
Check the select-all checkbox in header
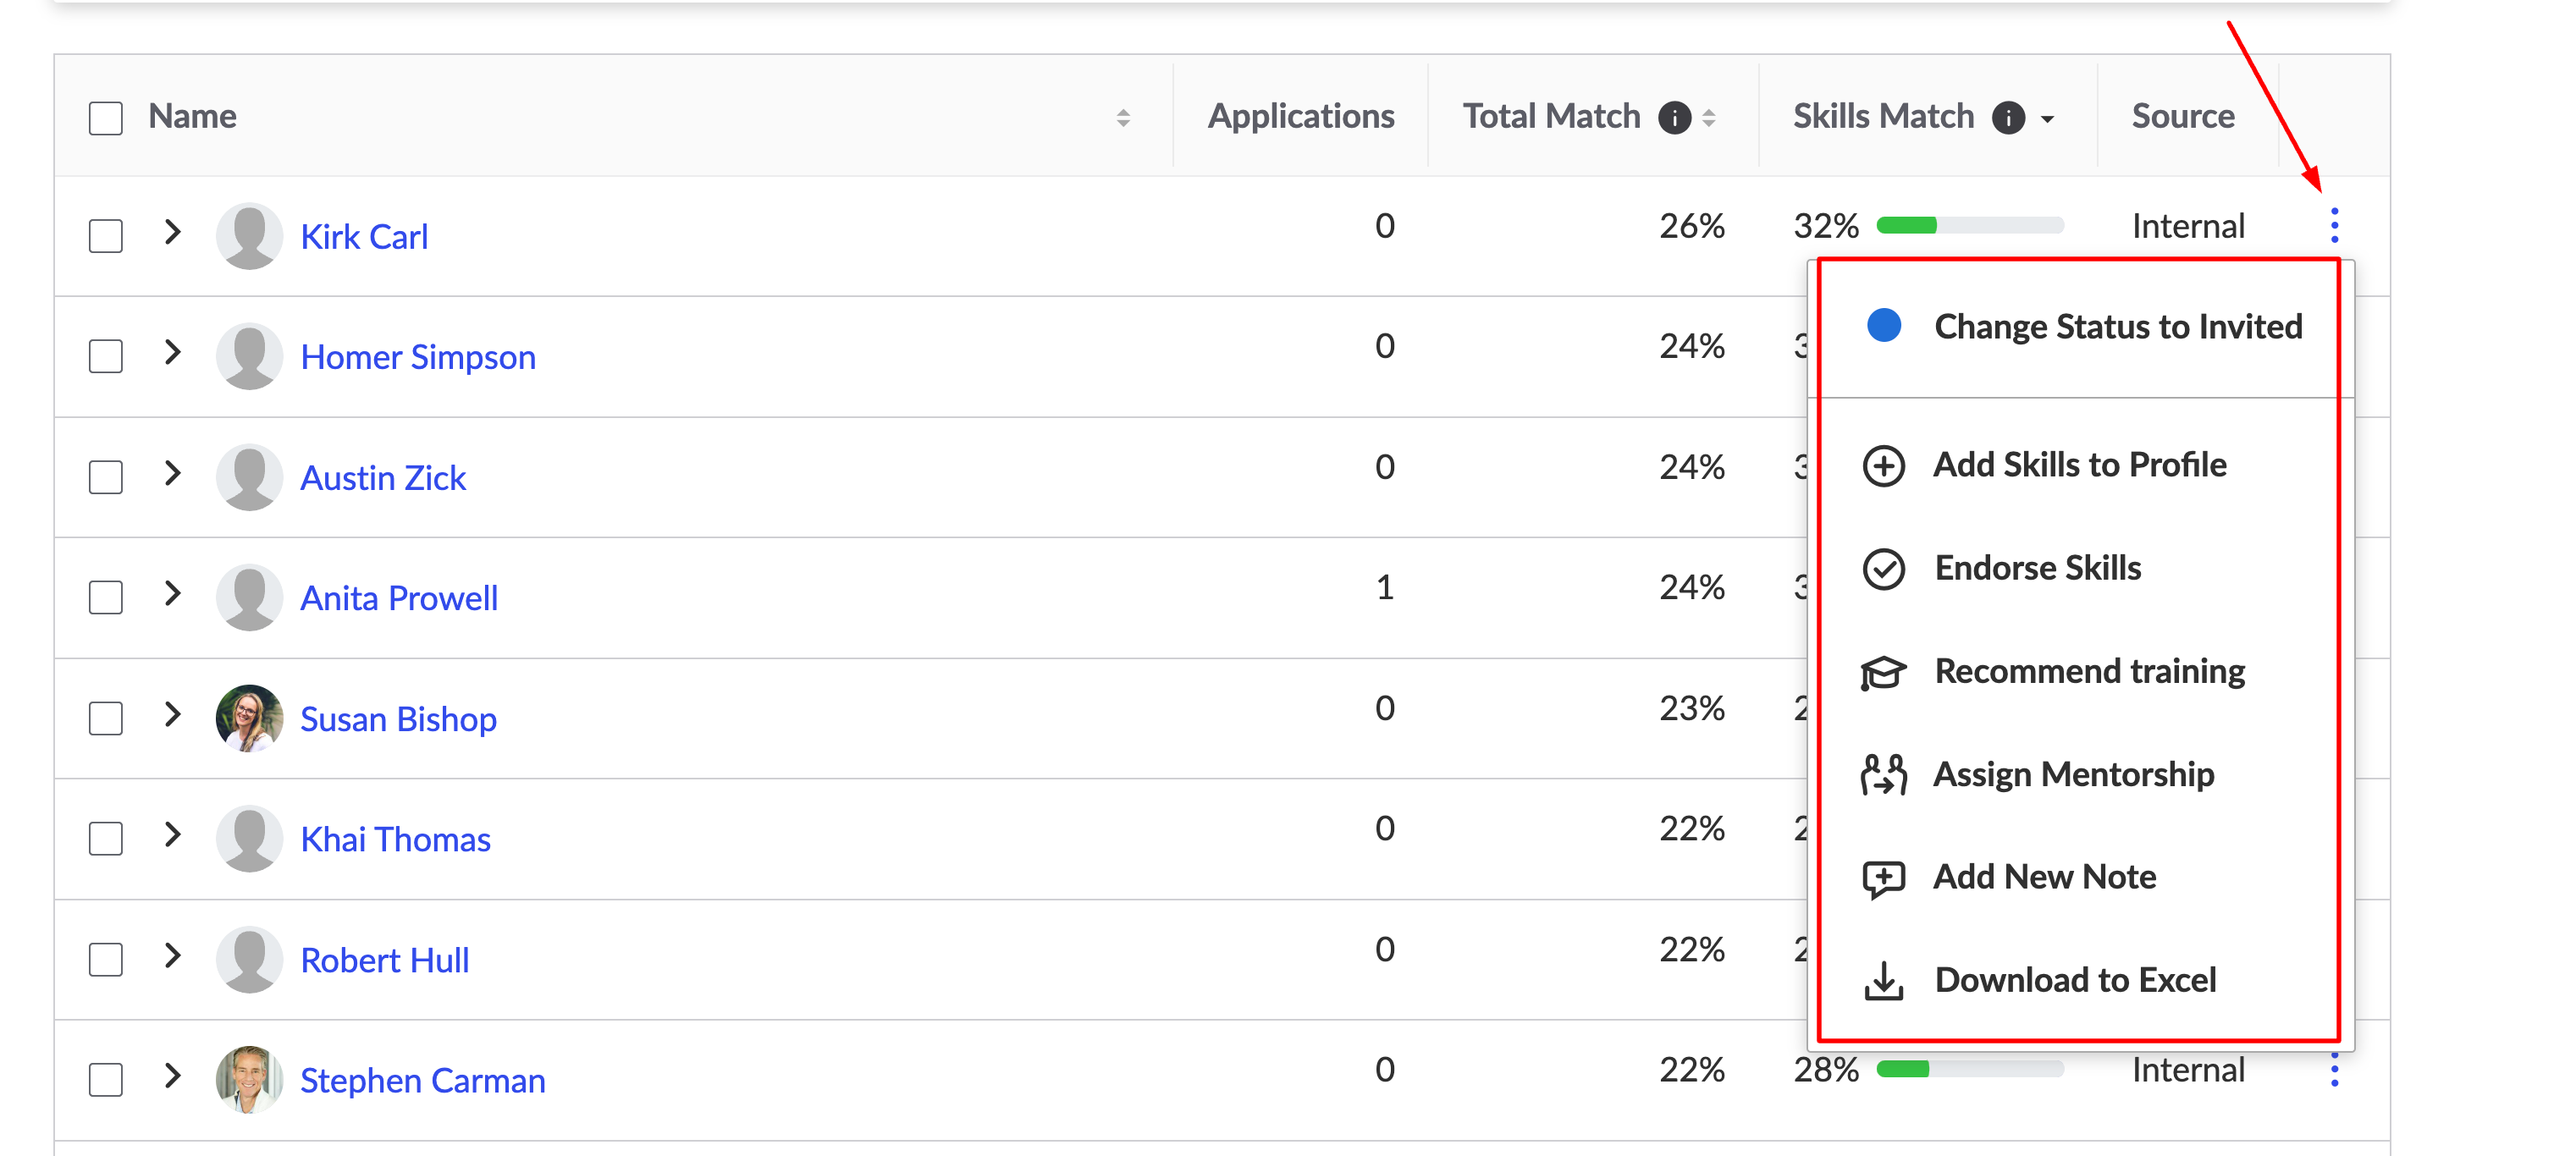pyautogui.click(x=106, y=118)
